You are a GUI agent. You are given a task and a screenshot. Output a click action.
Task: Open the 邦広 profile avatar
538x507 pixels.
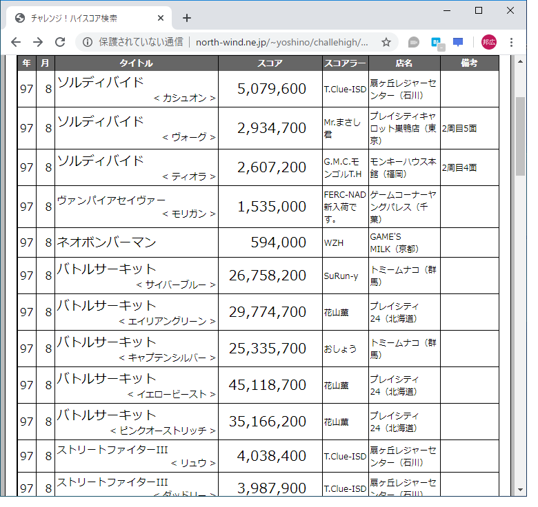tap(488, 42)
